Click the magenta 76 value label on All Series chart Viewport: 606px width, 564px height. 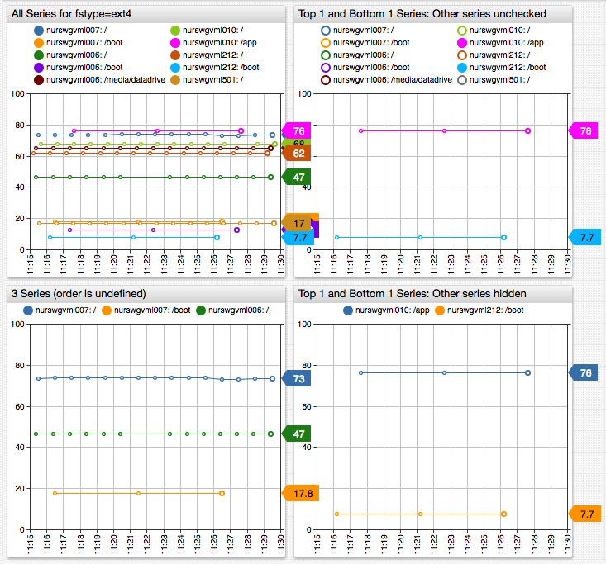point(298,130)
